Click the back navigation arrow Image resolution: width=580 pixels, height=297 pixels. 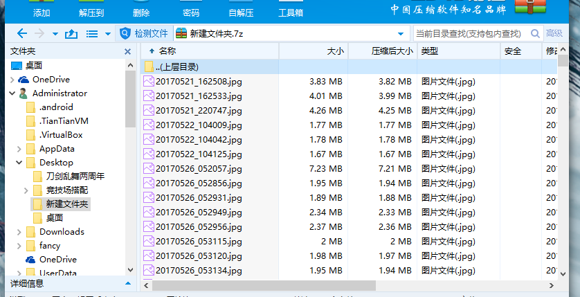(22, 33)
